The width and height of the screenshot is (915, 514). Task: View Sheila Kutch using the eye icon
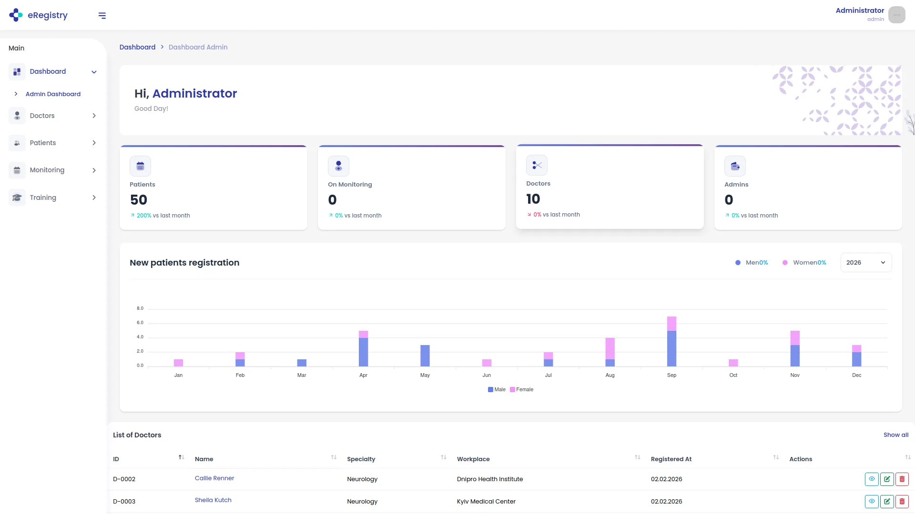872,501
